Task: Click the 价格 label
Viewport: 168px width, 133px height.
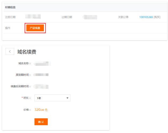Action: click(27, 110)
